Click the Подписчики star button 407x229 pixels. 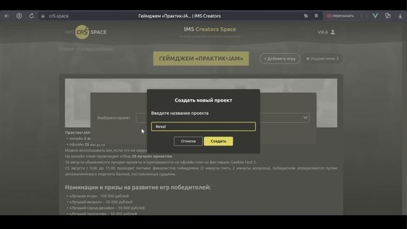(322, 59)
